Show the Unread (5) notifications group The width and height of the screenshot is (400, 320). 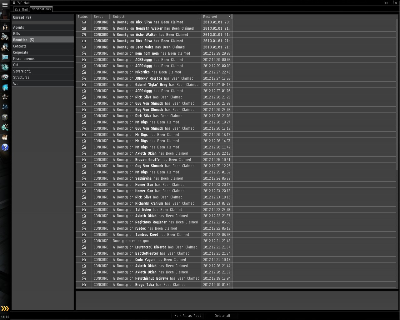(x=43, y=17)
